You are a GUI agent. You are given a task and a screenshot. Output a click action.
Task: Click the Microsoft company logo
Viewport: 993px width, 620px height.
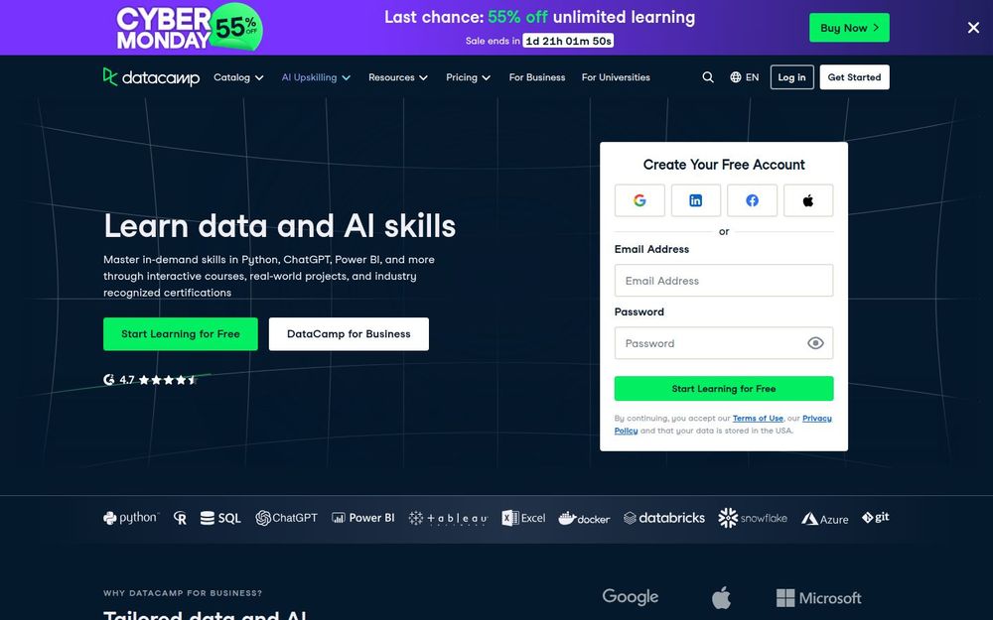point(819,598)
